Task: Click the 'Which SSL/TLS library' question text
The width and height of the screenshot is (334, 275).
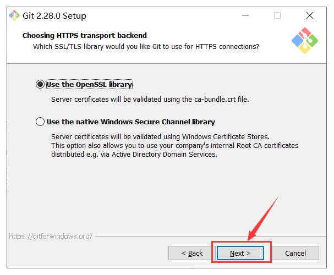Action: 146,46
